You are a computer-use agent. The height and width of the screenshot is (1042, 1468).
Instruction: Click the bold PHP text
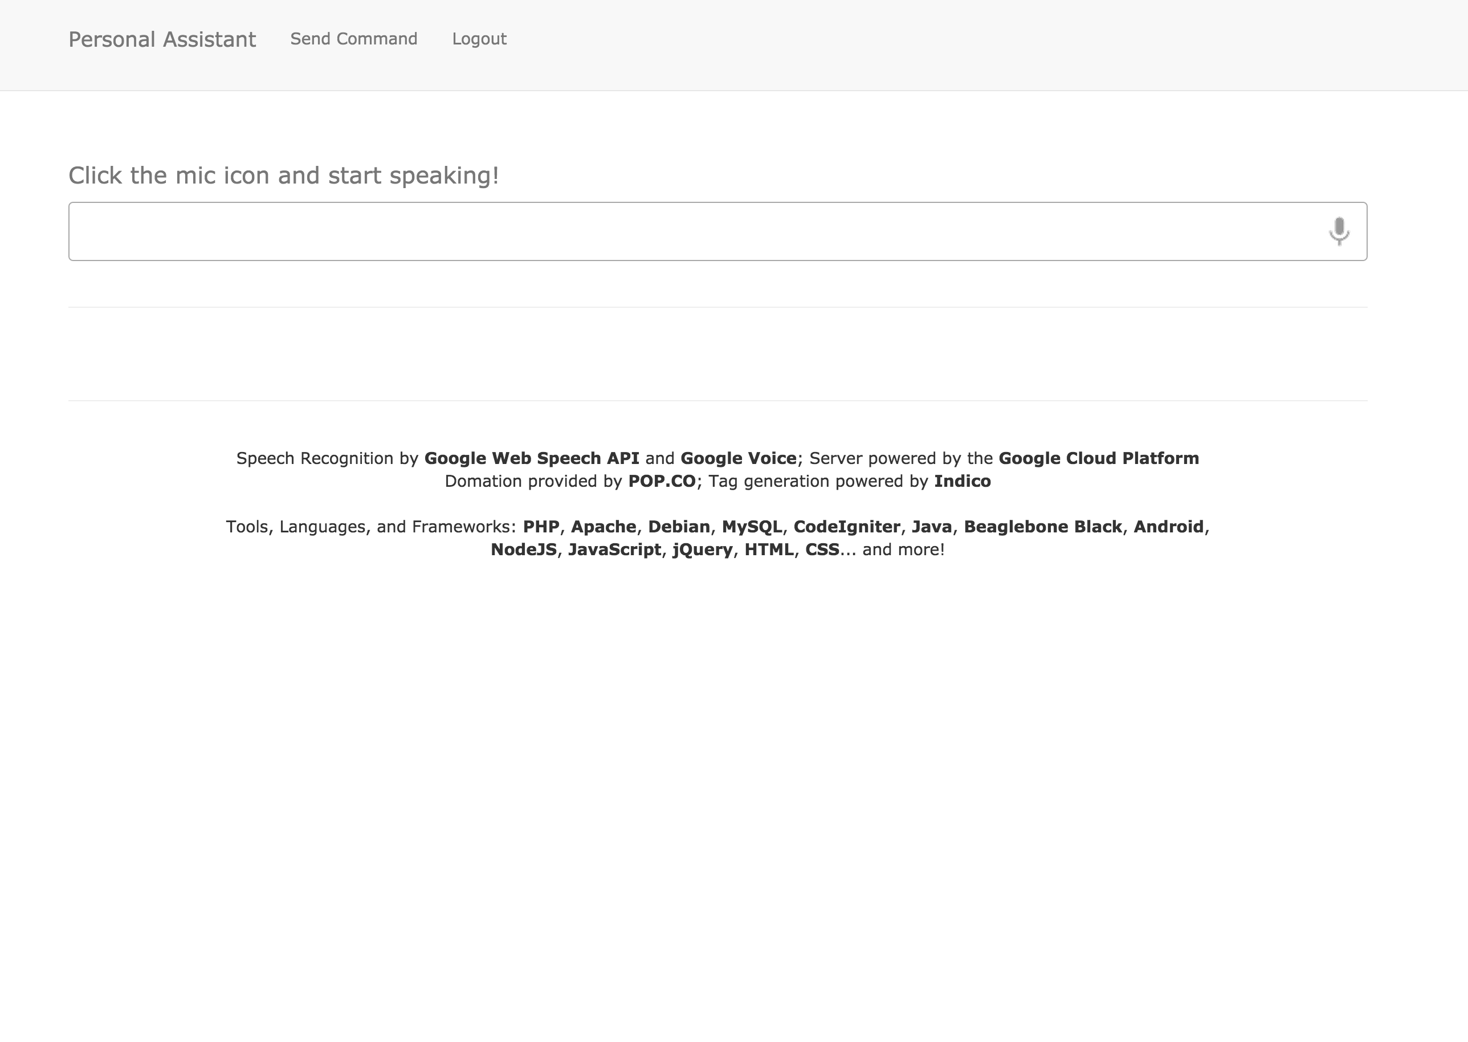coord(541,527)
